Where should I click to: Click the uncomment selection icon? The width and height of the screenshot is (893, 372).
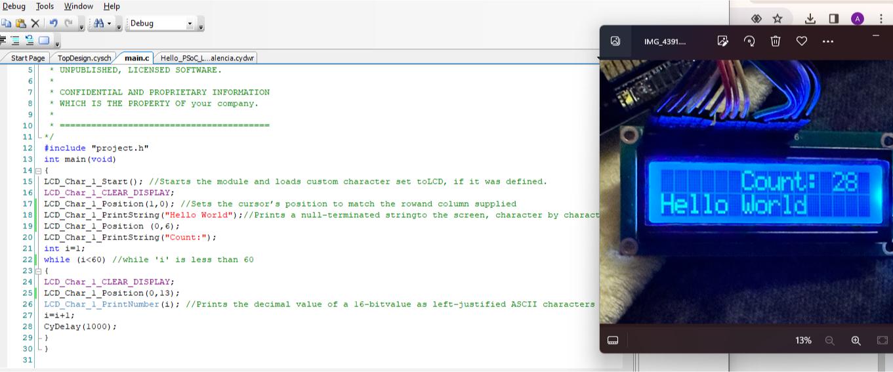click(30, 40)
